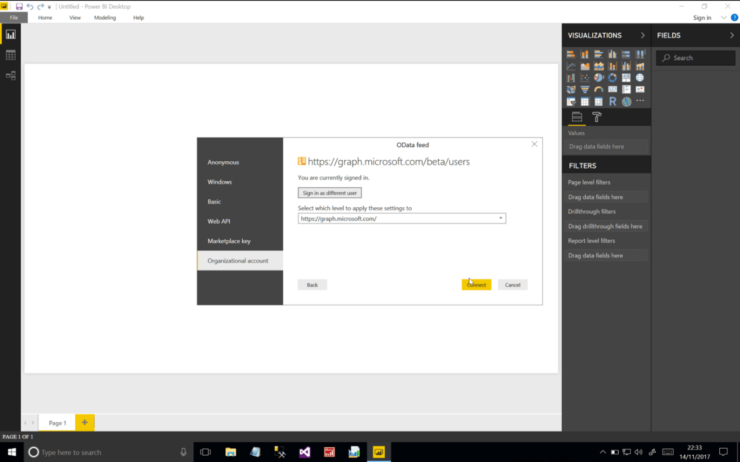
Task: Click Sign in as different user
Action: point(330,193)
